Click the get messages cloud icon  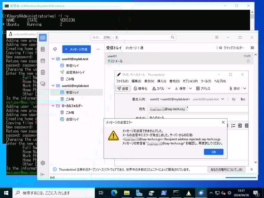[55, 49]
